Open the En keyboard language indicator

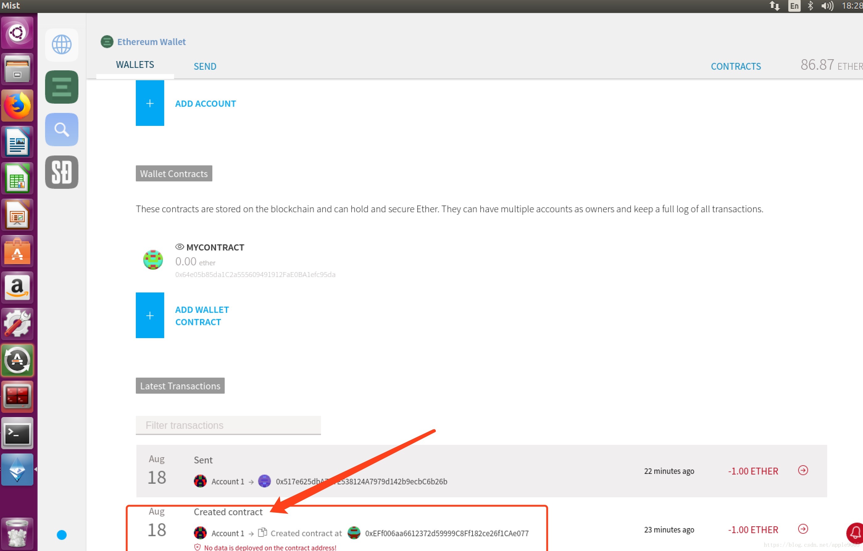794,6
